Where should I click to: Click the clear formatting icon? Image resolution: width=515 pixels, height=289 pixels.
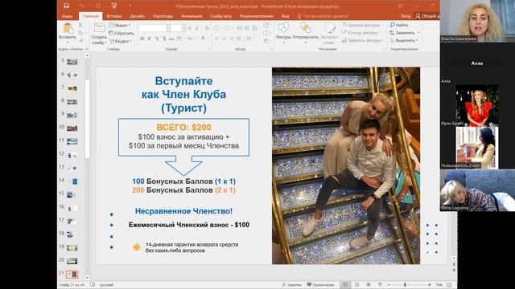click(x=207, y=29)
